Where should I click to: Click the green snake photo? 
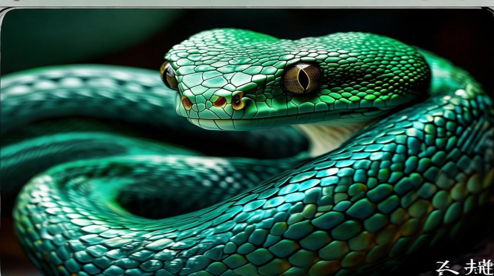247,142
